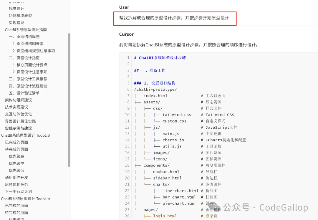Click the images/ folder line
This screenshot has height=220, width=318.
point(161,153)
